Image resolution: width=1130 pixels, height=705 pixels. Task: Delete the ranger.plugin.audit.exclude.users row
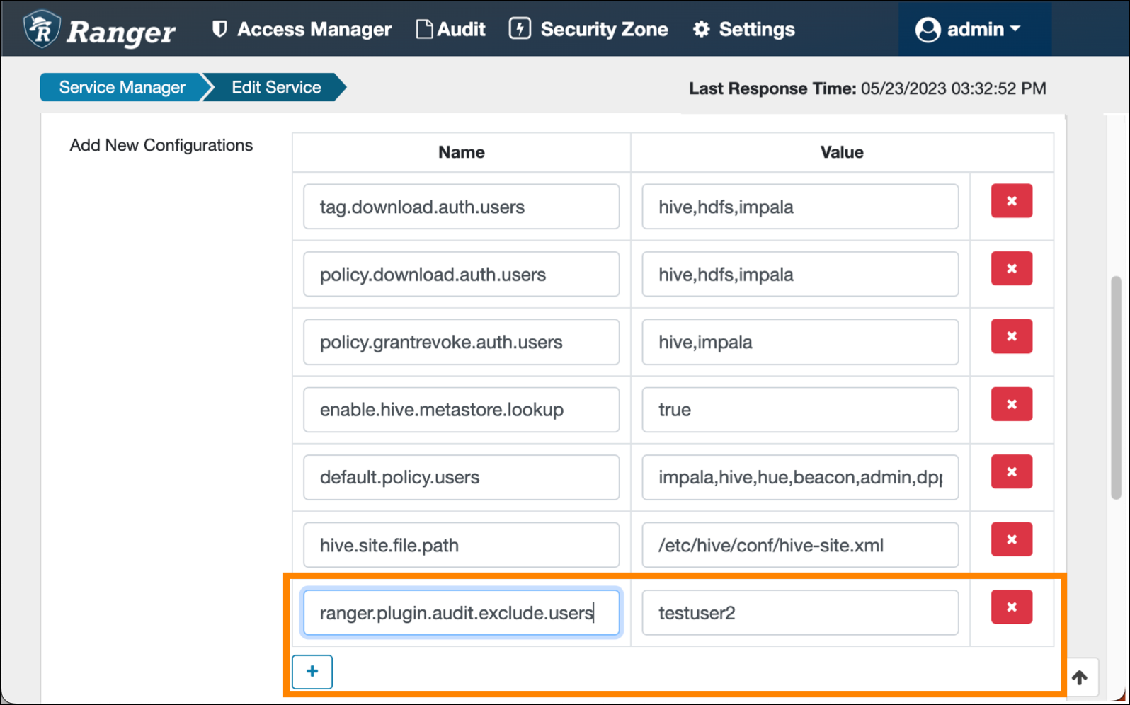click(x=1011, y=607)
